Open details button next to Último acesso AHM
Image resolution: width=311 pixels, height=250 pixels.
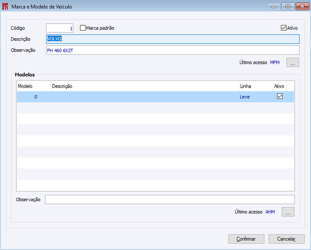coord(288,212)
